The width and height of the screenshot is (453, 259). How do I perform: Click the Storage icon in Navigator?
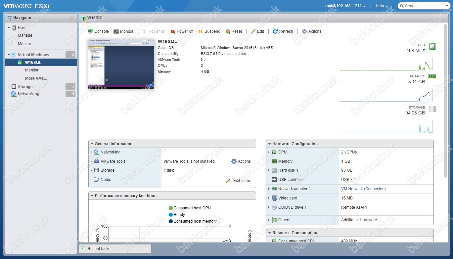(14, 87)
